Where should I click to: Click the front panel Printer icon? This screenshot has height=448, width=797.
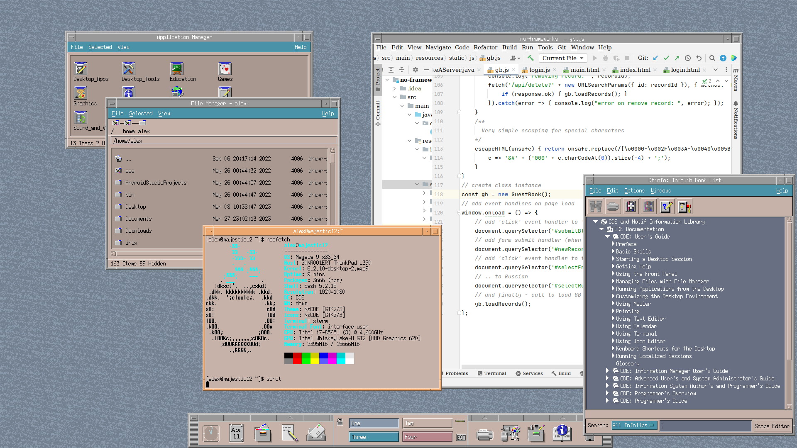coord(484,434)
